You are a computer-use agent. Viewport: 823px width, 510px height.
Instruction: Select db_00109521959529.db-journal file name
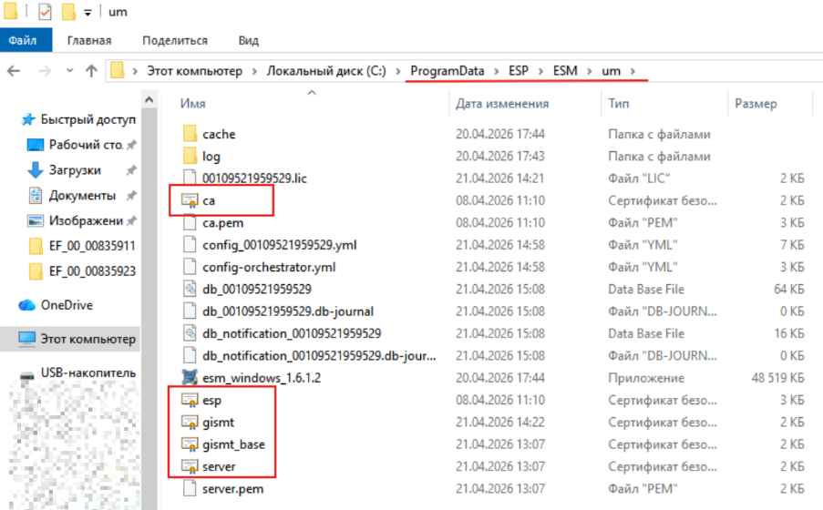click(288, 311)
